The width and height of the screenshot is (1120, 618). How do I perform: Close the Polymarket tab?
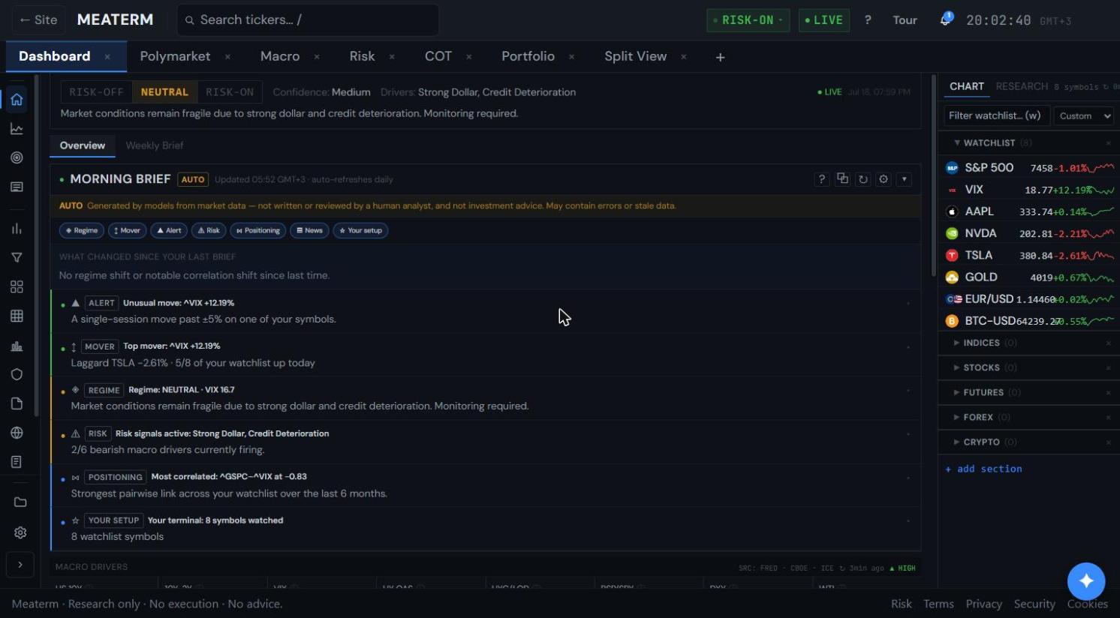tap(227, 57)
